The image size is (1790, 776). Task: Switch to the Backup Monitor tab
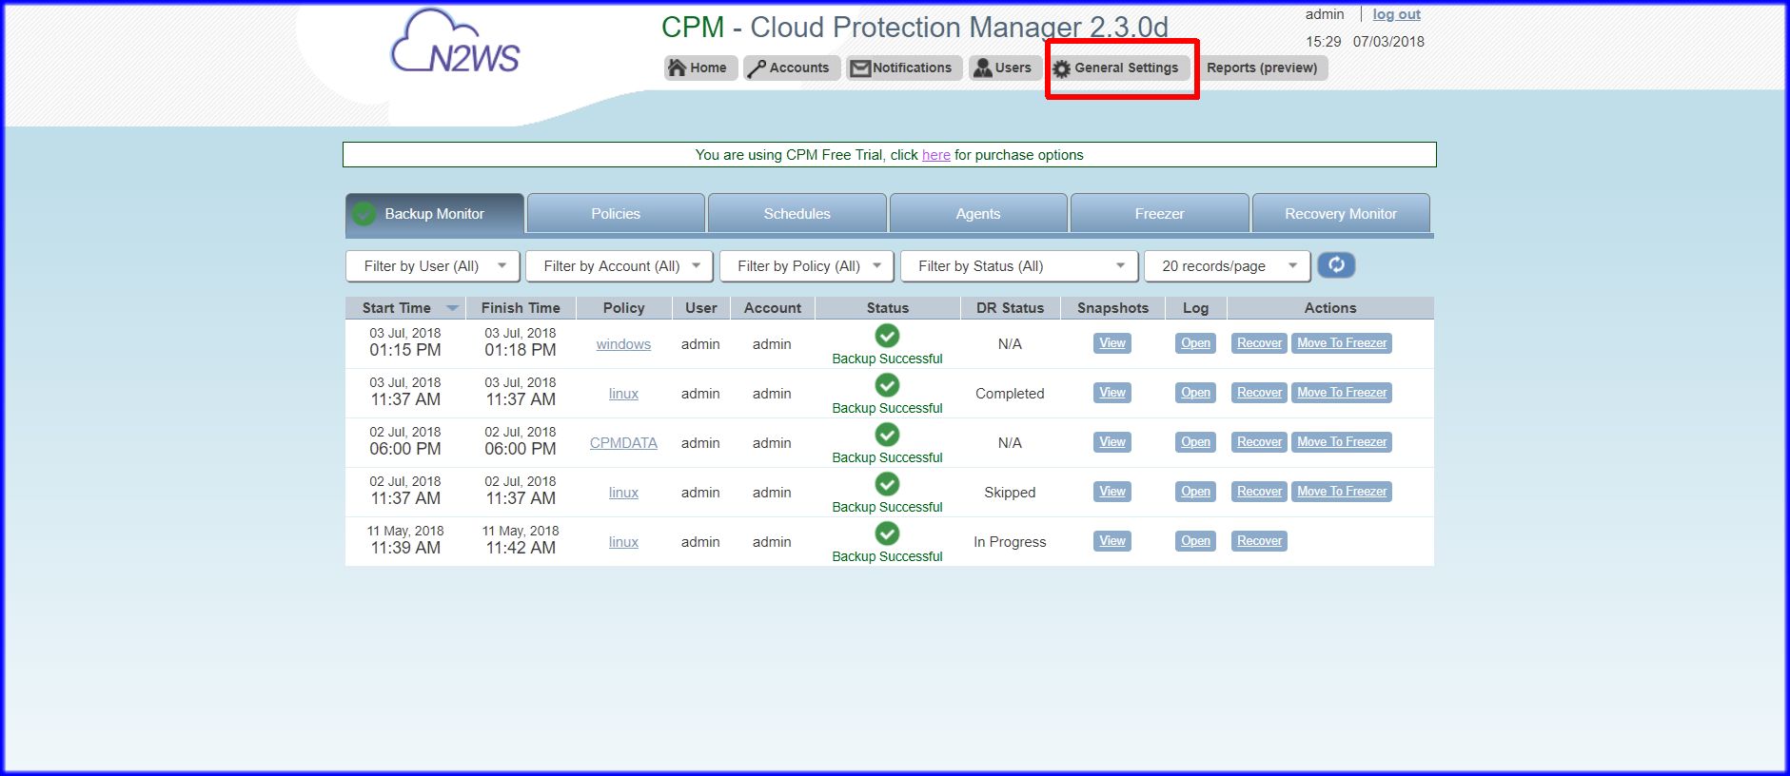(x=435, y=214)
